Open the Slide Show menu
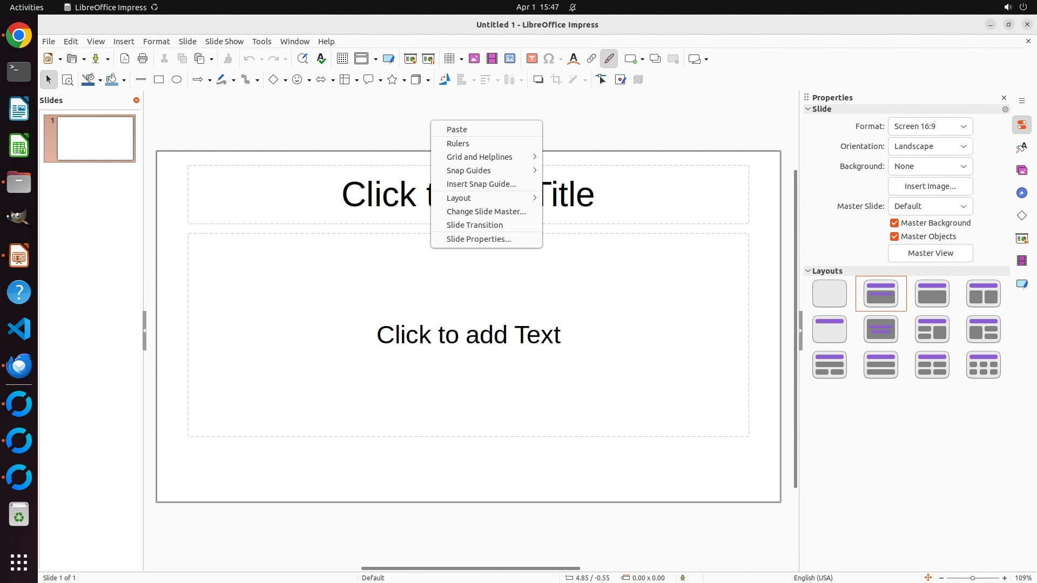Screen dimensions: 1037x583 (224, 42)
